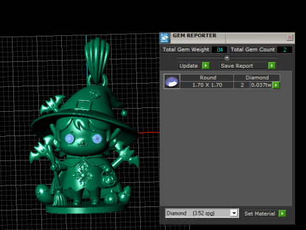Select the left gem eye on model
The image size is (306, 230).
tap(69, 139)
